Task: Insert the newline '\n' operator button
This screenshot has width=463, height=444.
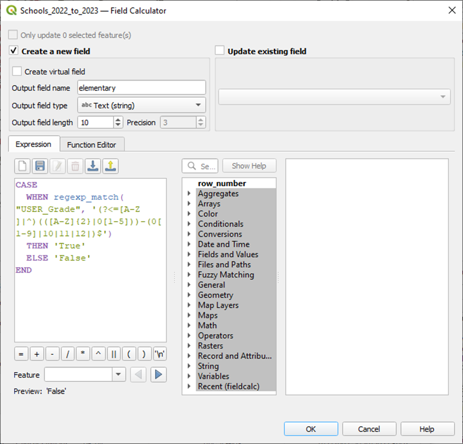Action: pyautogui.click(x=160, y=354)
